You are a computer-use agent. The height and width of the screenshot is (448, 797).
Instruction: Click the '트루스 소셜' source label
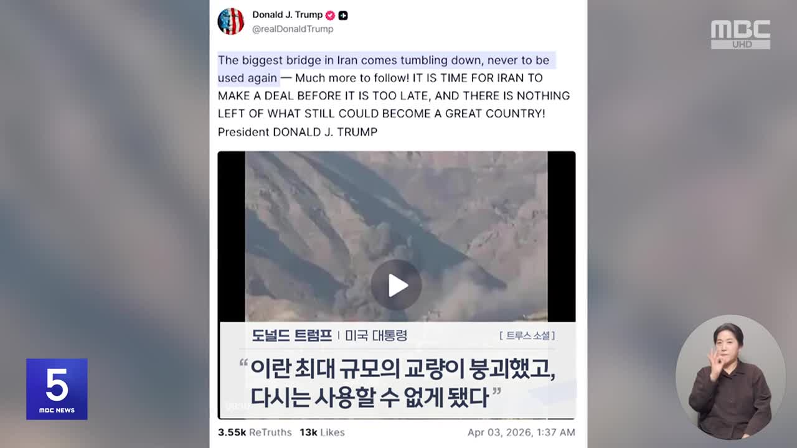527,335
